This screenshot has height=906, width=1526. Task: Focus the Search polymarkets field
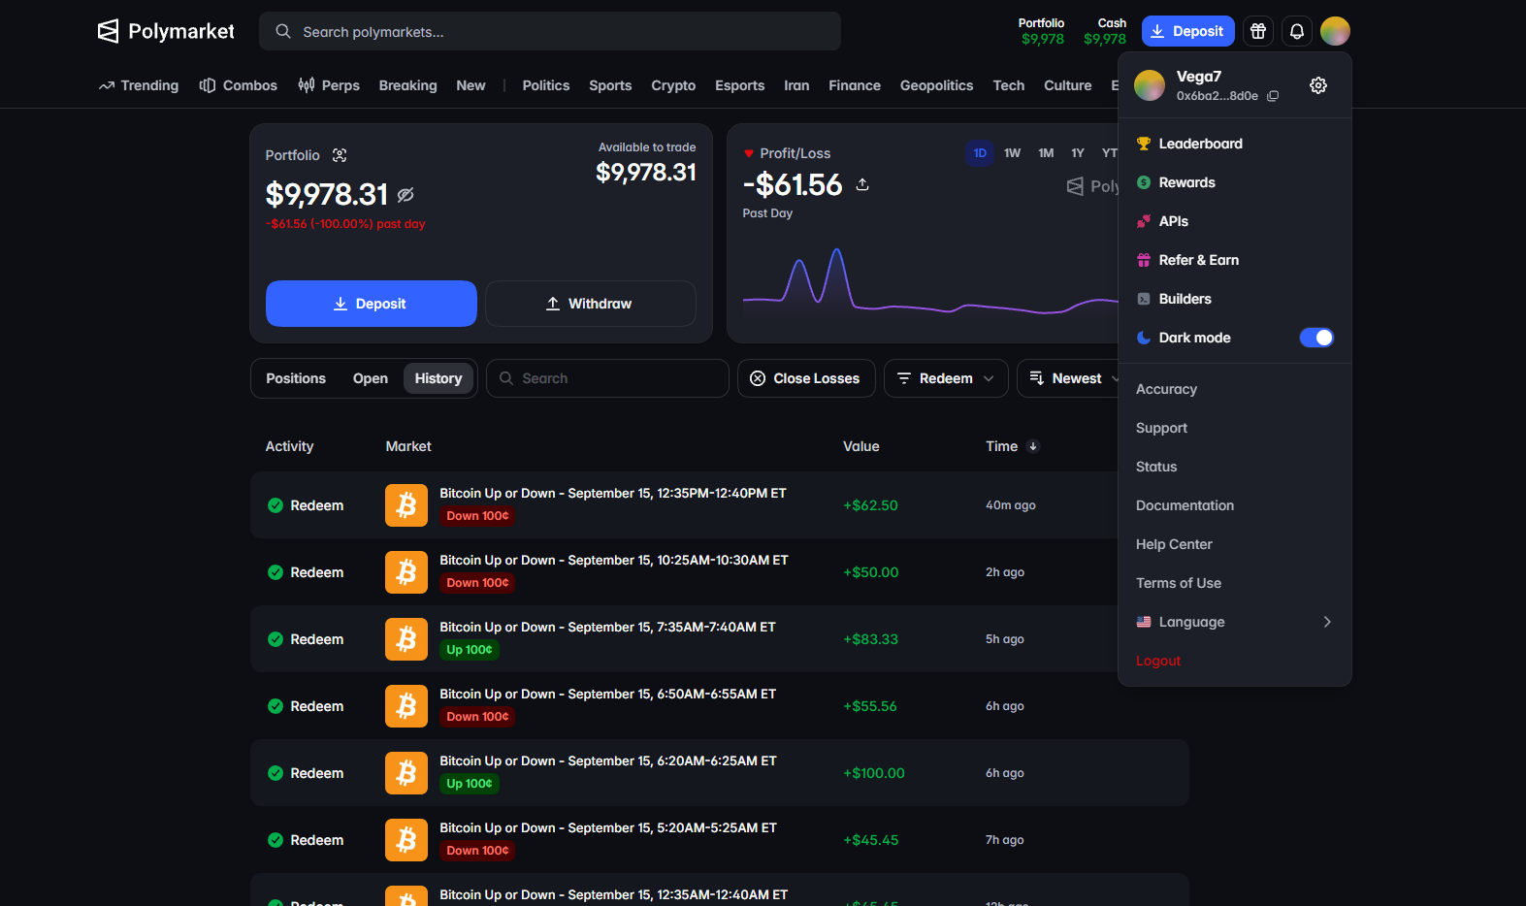coord(550,31)
